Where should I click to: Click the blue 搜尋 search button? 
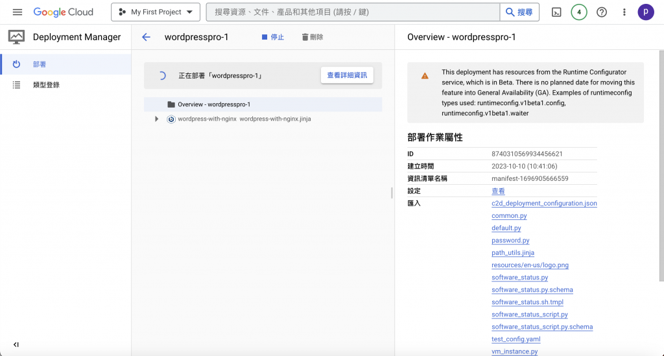(519, 12)
